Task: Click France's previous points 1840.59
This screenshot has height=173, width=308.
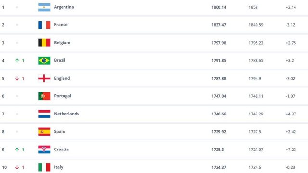Action: (256, 25)
